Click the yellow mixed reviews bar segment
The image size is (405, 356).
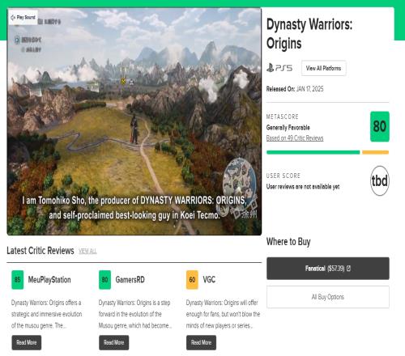375,152
